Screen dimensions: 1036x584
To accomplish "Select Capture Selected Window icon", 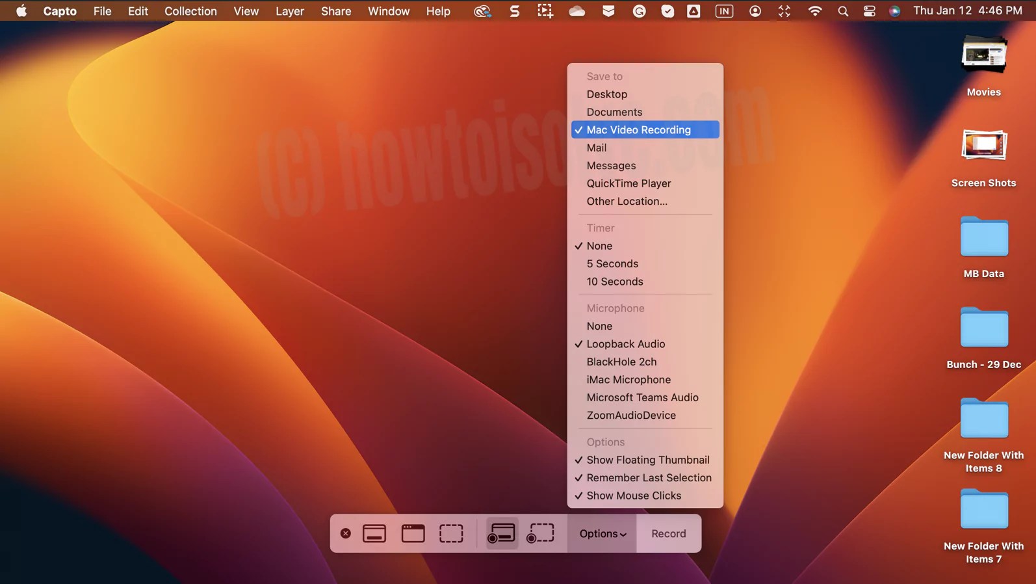I will coord(413,533).
